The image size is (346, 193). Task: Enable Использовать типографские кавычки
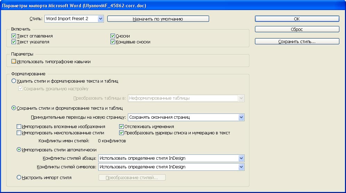pos(14,61)
